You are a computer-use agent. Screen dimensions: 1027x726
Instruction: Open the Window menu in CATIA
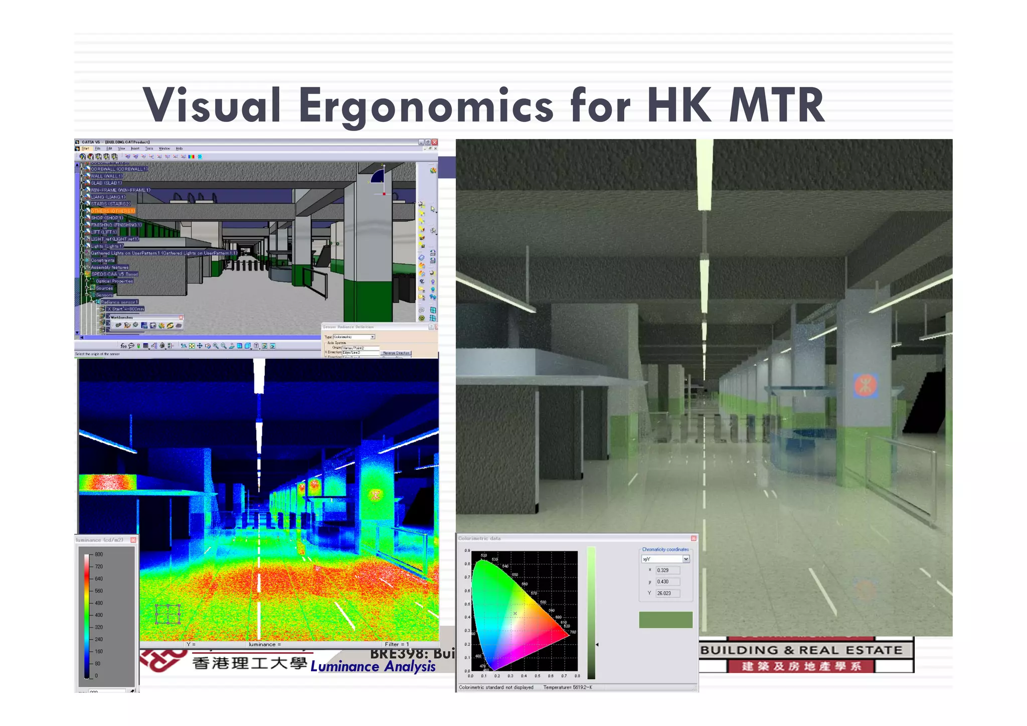coord(164,149)
